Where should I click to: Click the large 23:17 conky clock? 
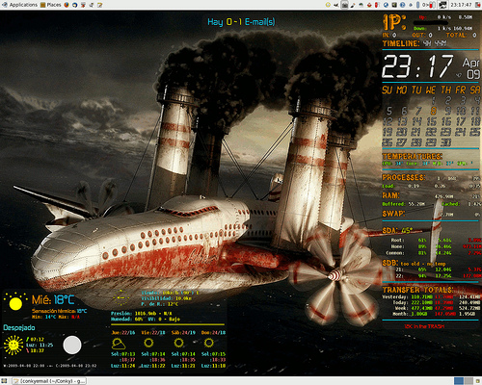tap(418, 65)
